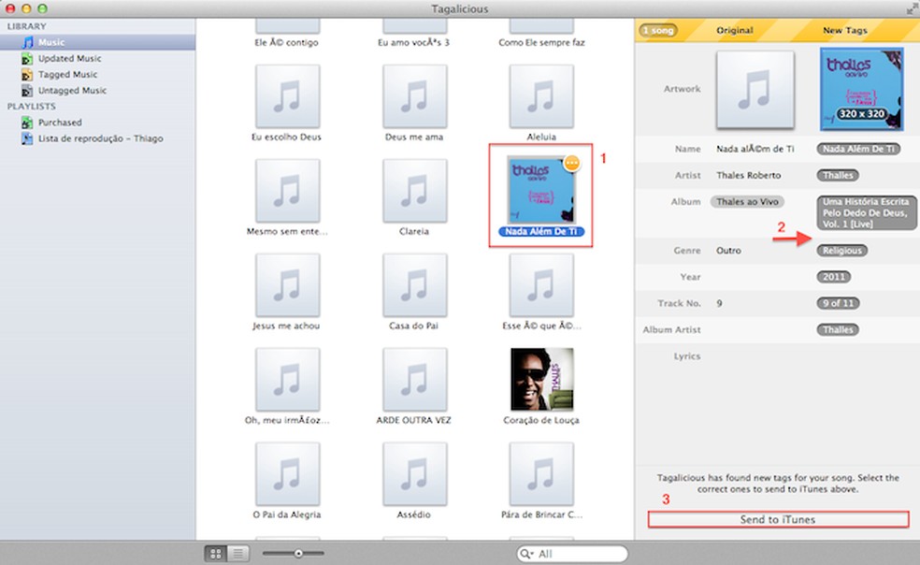The height and width of the screenshot is (565, 920).
Task: Choose new name tag Nada Além De Ti
Action: coord(858,149)
